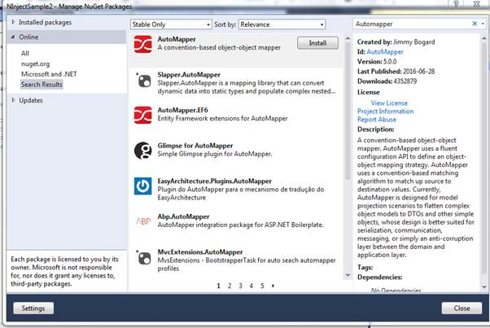Click the AutoMapper package red icon
This screenshot has width=490, height=328.
click(142, 44)
